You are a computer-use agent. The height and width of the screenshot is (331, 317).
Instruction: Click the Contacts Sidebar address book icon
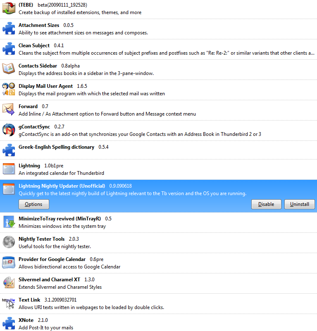9,69
